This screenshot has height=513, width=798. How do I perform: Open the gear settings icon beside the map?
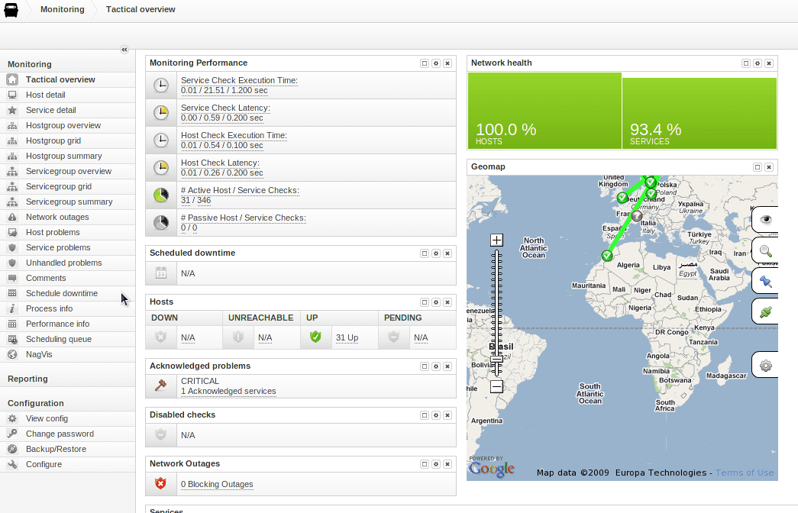click(x=766, y=365)
